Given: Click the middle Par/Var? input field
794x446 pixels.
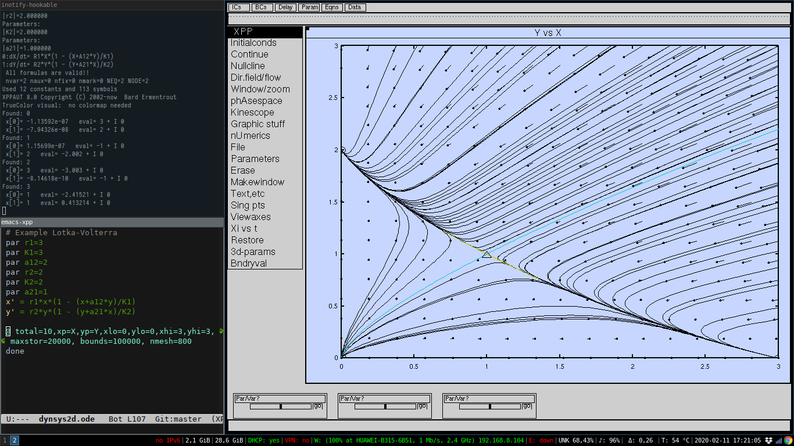Looking at the screenshot, I should 384,399.
